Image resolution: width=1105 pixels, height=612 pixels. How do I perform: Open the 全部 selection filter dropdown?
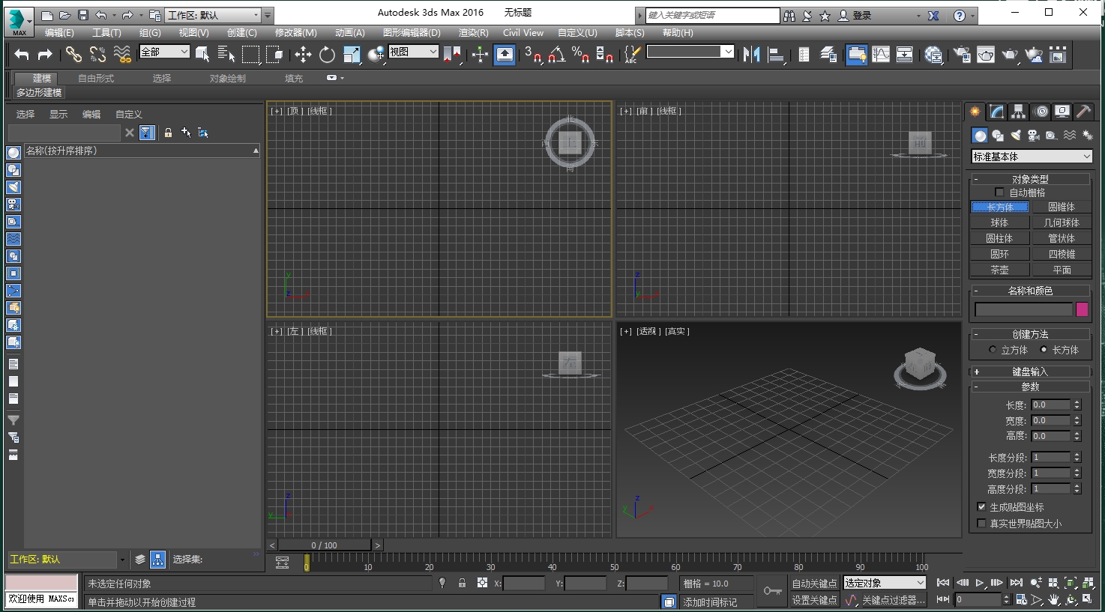164,52
